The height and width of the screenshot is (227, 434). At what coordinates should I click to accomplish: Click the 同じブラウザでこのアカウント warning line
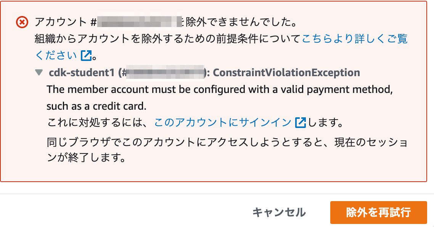click(x=228, y=142)
